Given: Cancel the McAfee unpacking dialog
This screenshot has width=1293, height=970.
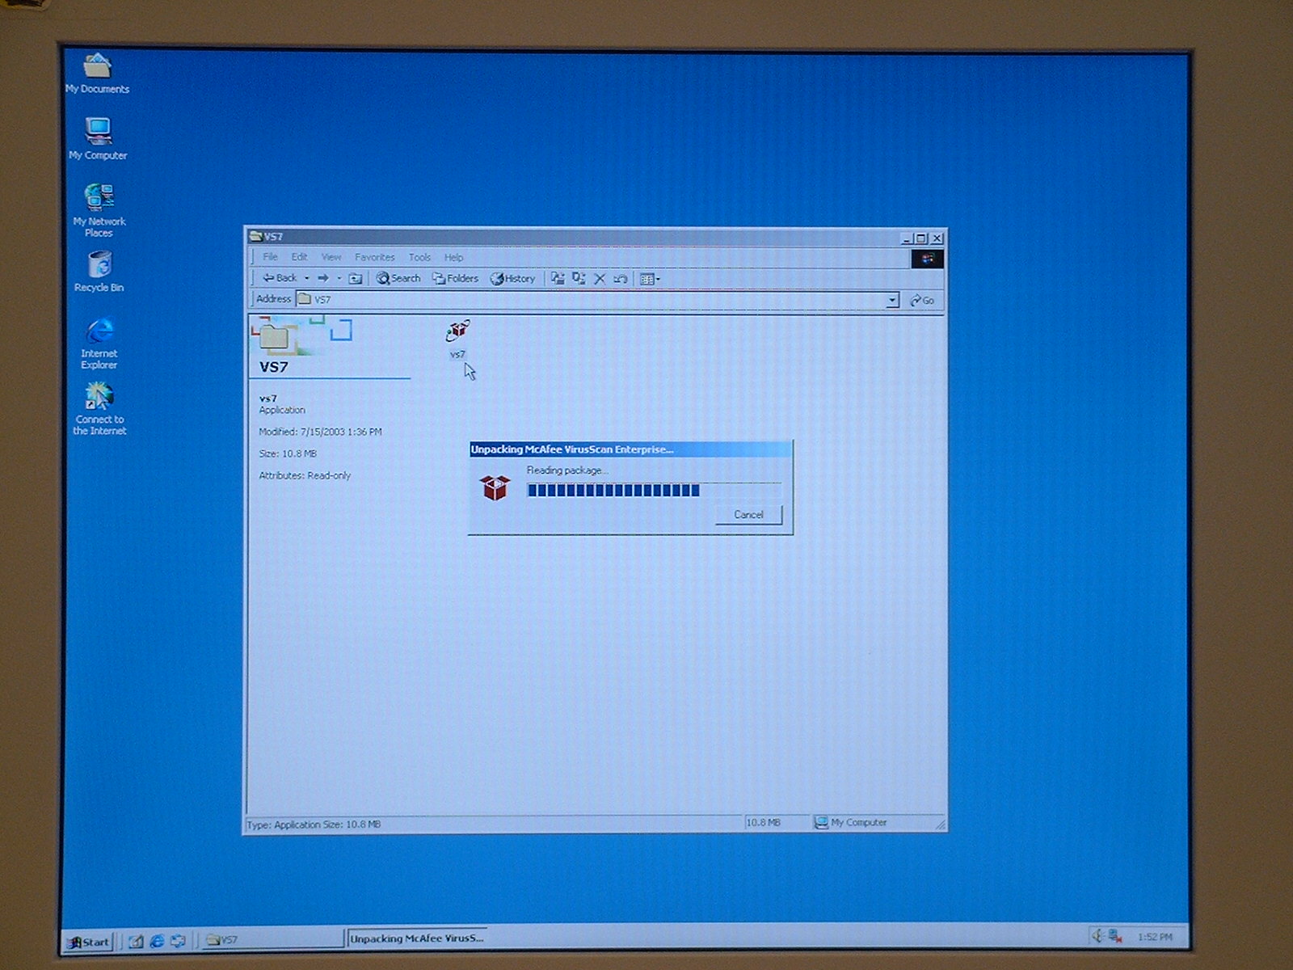Looking at the screenshot, I should [748, 515].
